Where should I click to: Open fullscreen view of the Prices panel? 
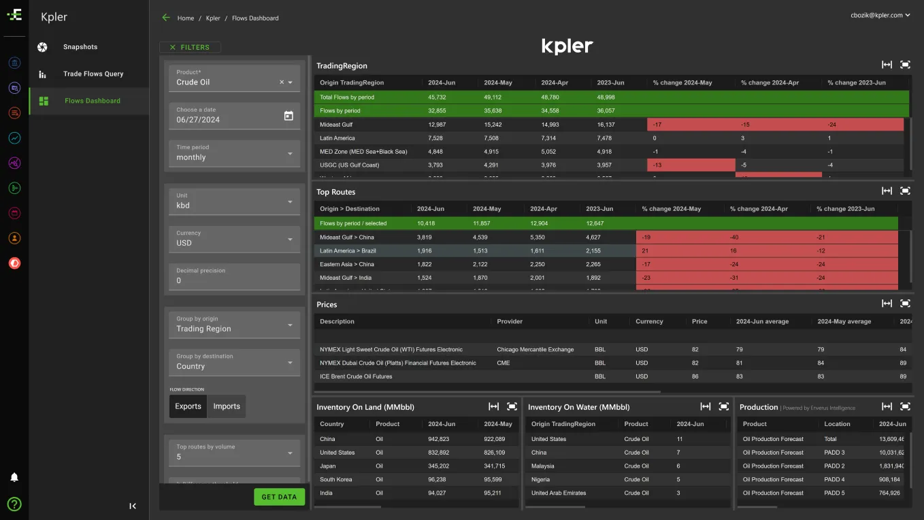click(905, 304)
